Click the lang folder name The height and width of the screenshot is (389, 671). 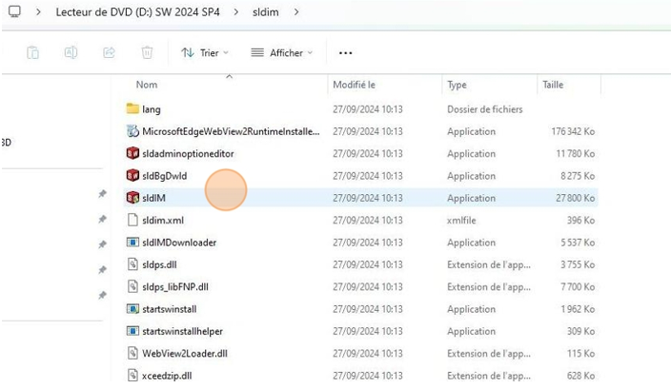(151, 109)
